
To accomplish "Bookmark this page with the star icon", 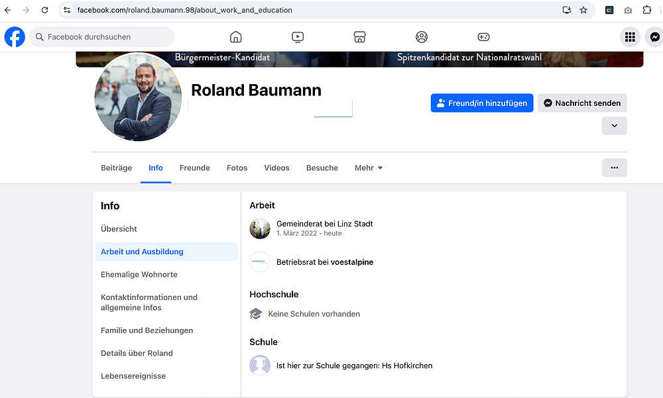I will [583, 10].
